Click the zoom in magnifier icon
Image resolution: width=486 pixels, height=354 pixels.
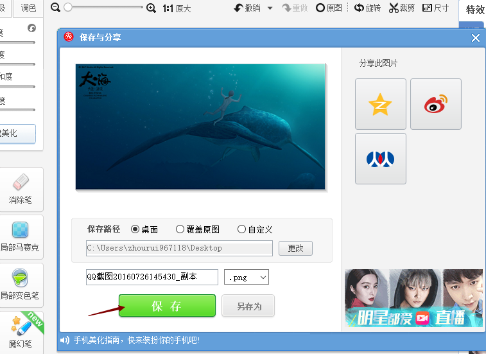point(151,8)
